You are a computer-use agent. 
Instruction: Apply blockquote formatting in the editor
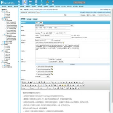coord(64,82)
